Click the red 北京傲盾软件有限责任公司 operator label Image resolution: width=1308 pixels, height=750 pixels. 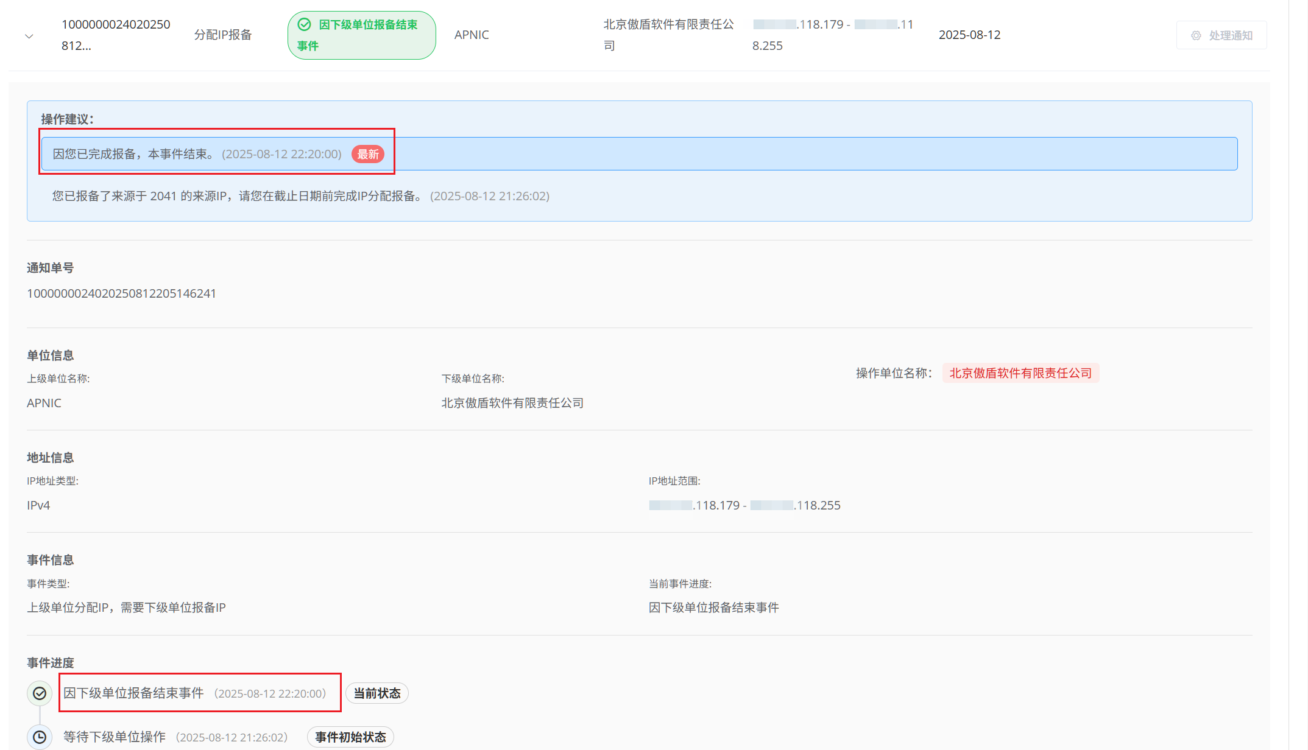coord(1020,373)
